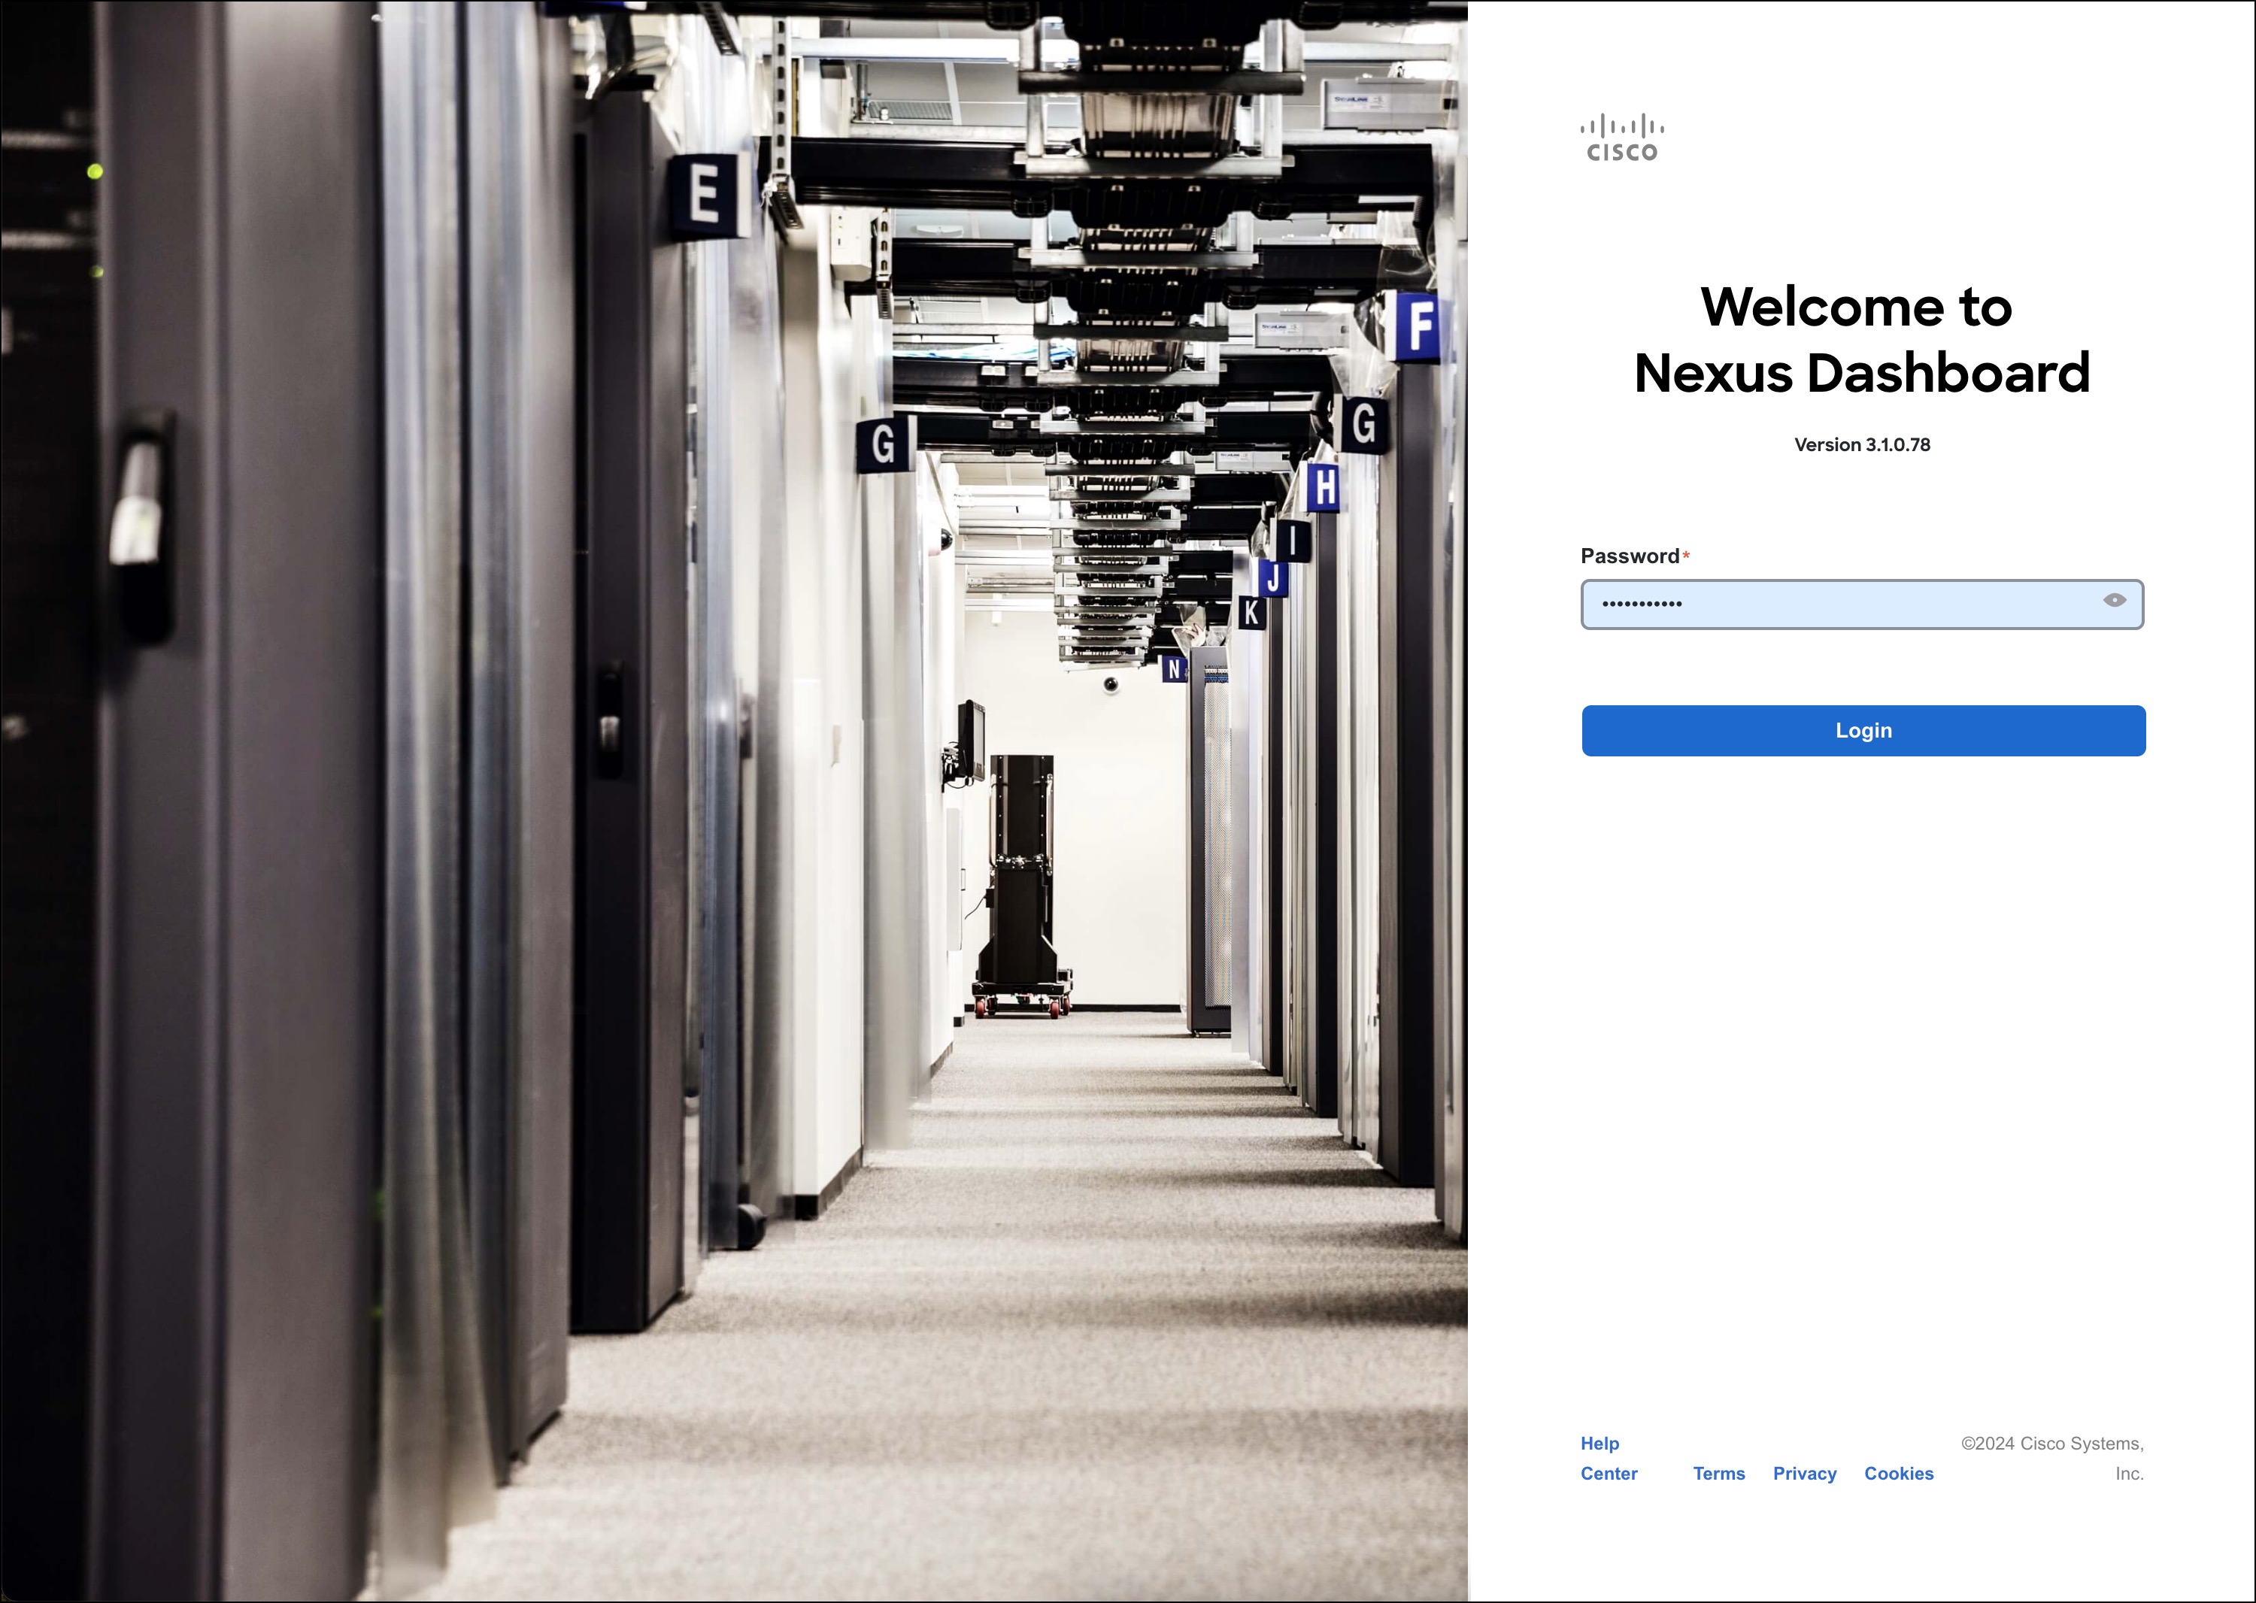This screenshot has height=1603, width=2256.
Task: Click the 'Welcome to Nexus Dashboard' heading
Action: coord(1862,340)
